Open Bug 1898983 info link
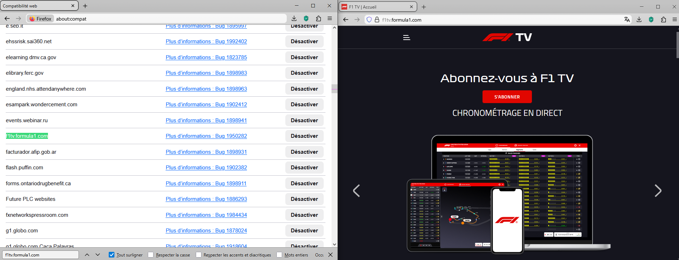 click(x=206, y=73)
